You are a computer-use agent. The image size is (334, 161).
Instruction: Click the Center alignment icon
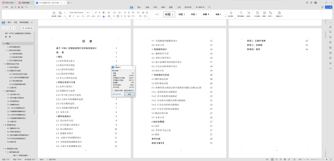pyautogui.click(x=118, y=16)
